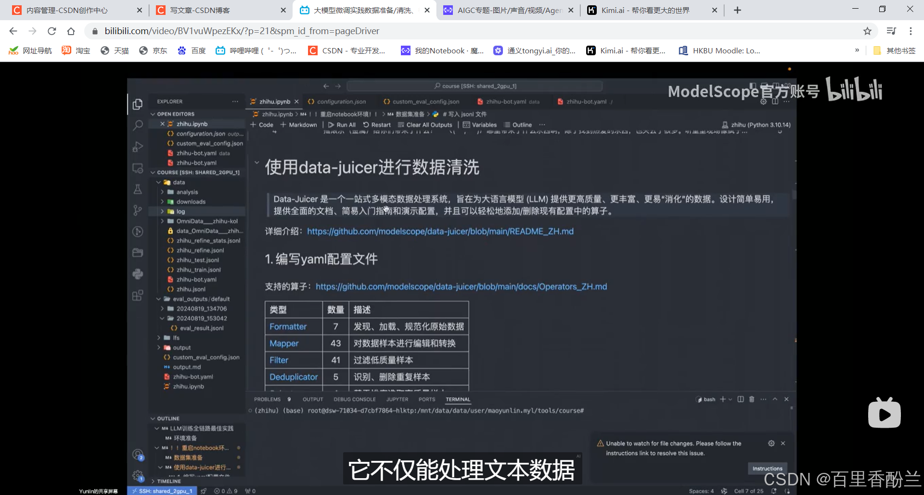Close the zhihu.ipynb editor tab
This screenshot has height=495, width=924.
296,101
